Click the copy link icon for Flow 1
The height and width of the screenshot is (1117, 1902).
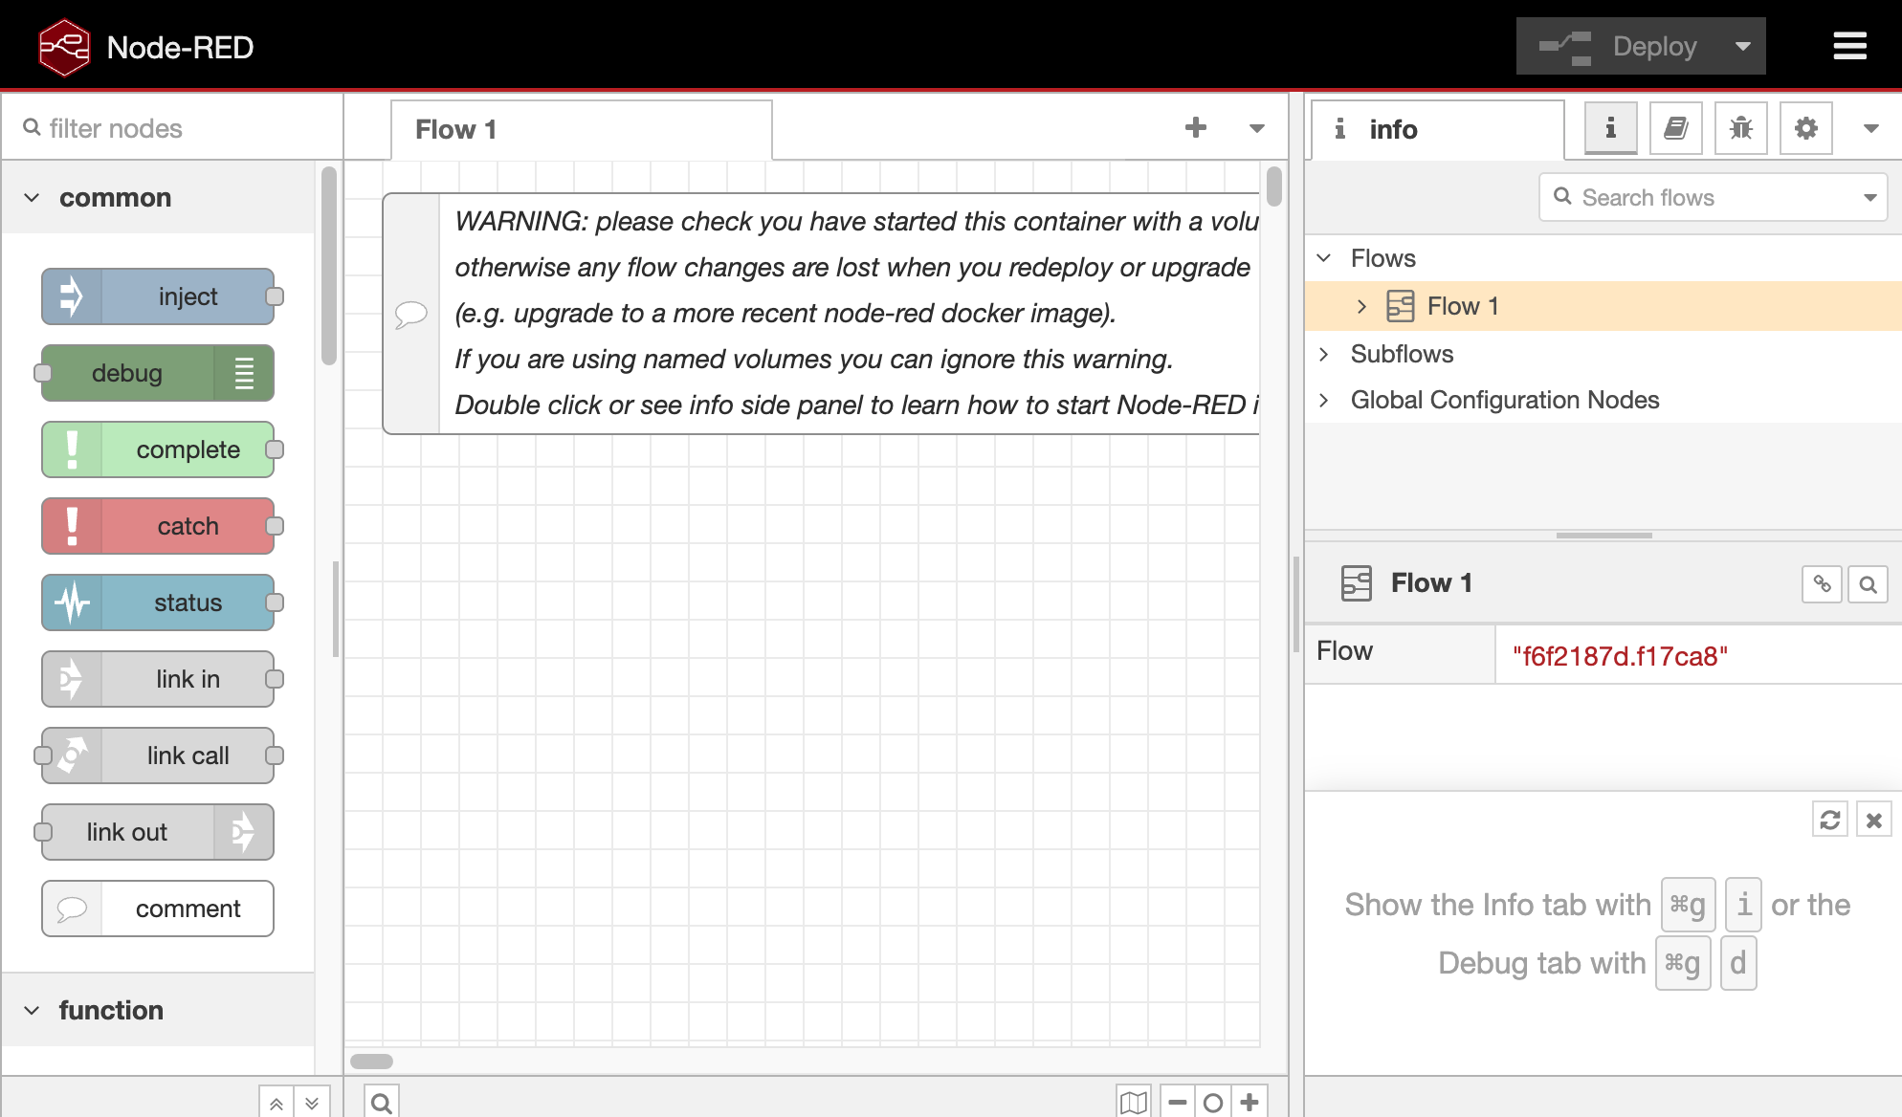(x=1822, y=583)
